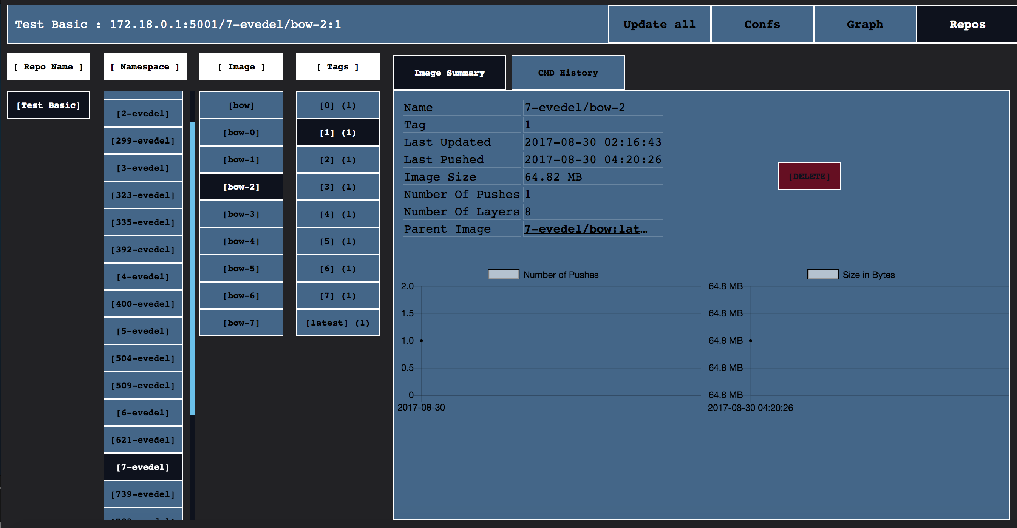
Task: Select the bow-7 image entry
Action: point(241,323)
